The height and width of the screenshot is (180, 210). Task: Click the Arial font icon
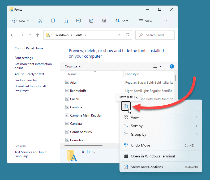[67, 82]
